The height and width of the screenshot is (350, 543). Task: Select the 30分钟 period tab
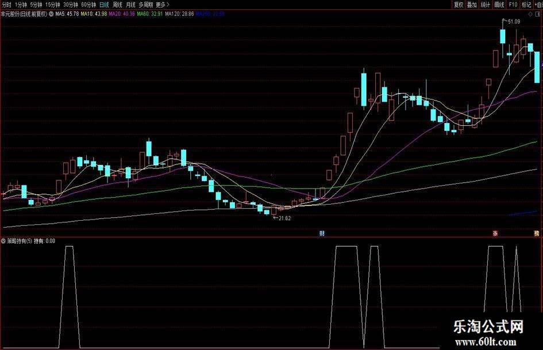point(71,5)
